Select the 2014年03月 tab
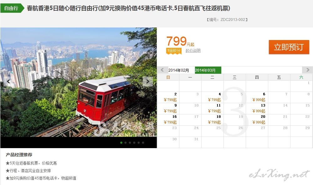This screenshot has height=185, width=313. point(208,70)
